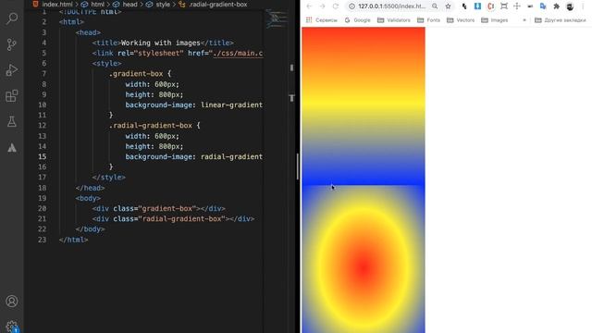Open the Google bookmark
592x333 pixels.
pyautogui.click(x=358, y=20)
